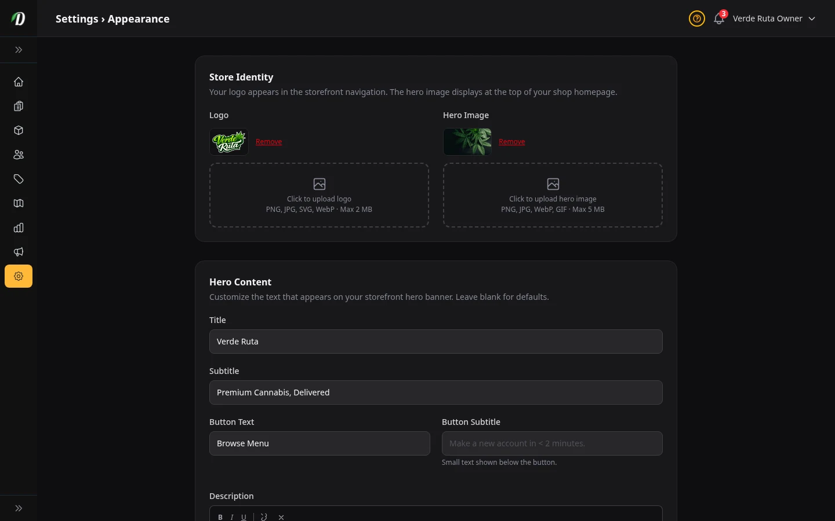Open the Verde Ruta Owner menu
This screenshot has width=835, height=521.
point(767,19)
